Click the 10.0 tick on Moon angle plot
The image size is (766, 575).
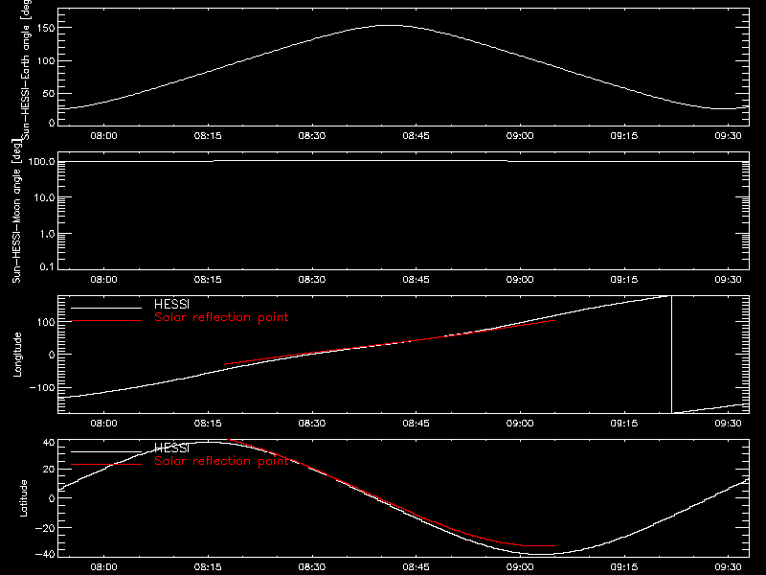coord(44,197)
